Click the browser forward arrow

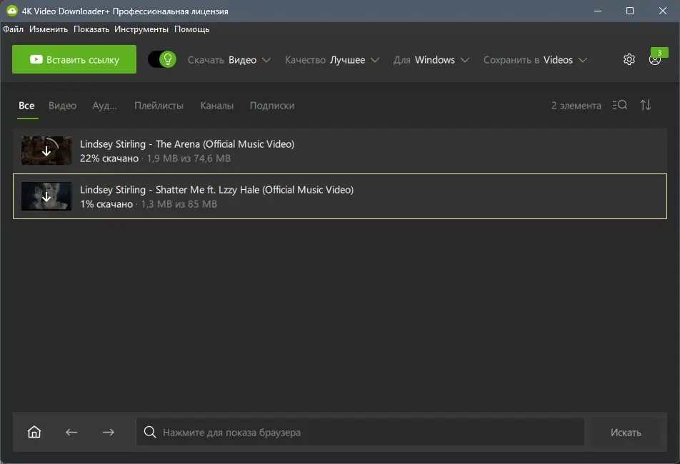pyautogui.click(x=109, y=432)
